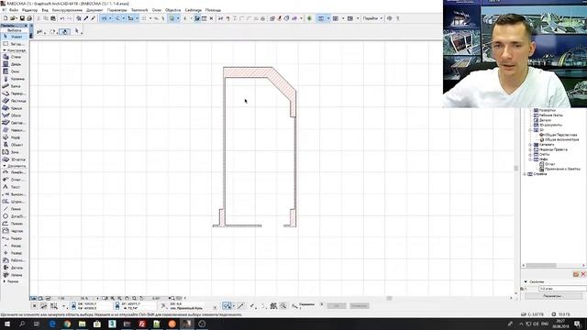Open the Файл menu
This screenshot has width=587, height=330.
click(x=14, y=10)
